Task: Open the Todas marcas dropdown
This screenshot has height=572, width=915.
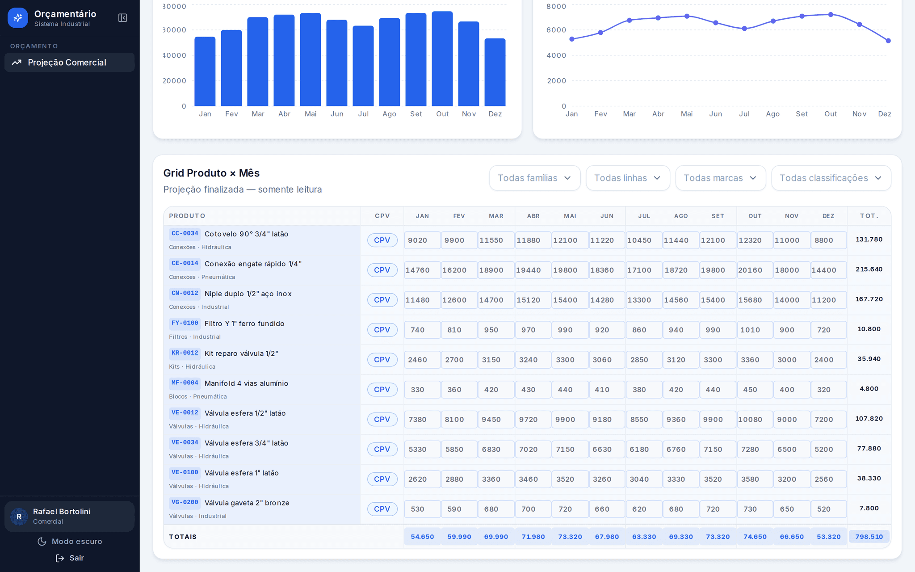Action: [720, 178]
